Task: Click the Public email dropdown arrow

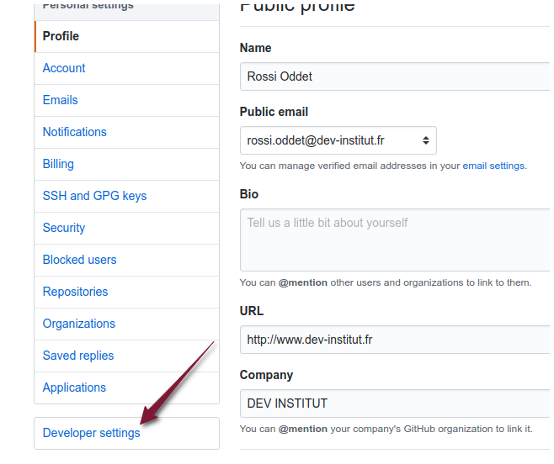Action: tap(425, 140)
